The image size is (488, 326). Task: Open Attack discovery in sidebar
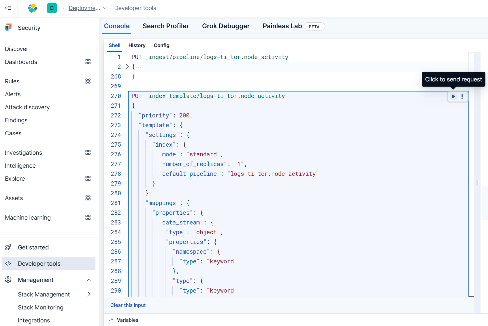pos(27,107)
